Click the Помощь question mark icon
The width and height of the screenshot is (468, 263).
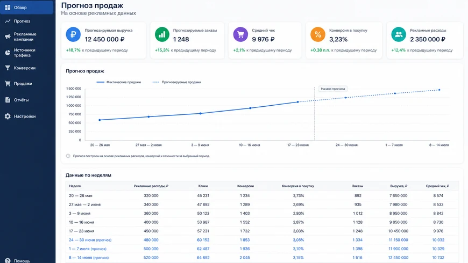coord(8,261)
